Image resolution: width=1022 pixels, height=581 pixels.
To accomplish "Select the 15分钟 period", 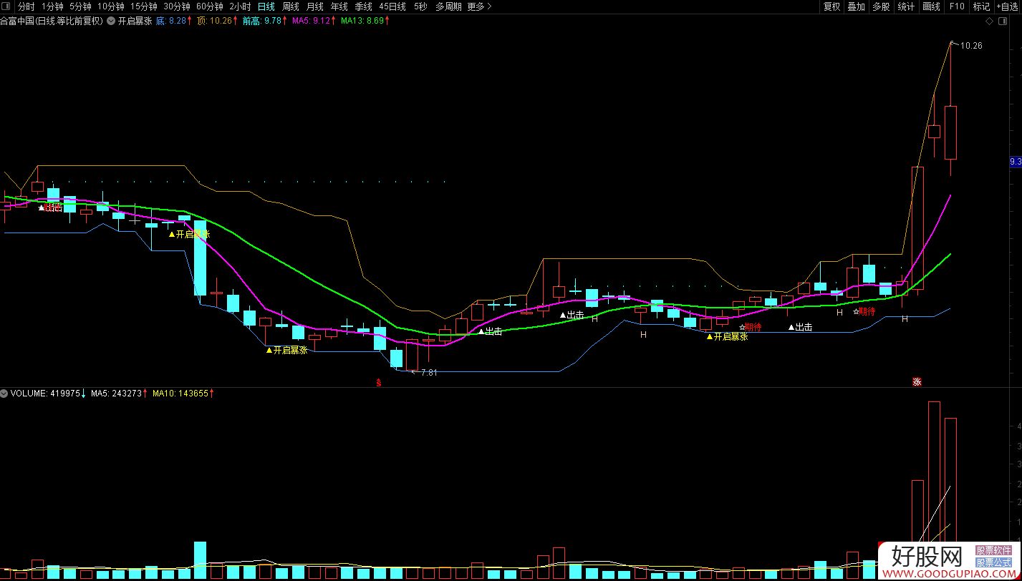I will coord(143,6).
